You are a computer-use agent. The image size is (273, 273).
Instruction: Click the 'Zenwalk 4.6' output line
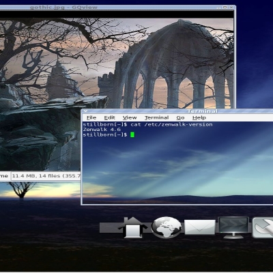102,130
